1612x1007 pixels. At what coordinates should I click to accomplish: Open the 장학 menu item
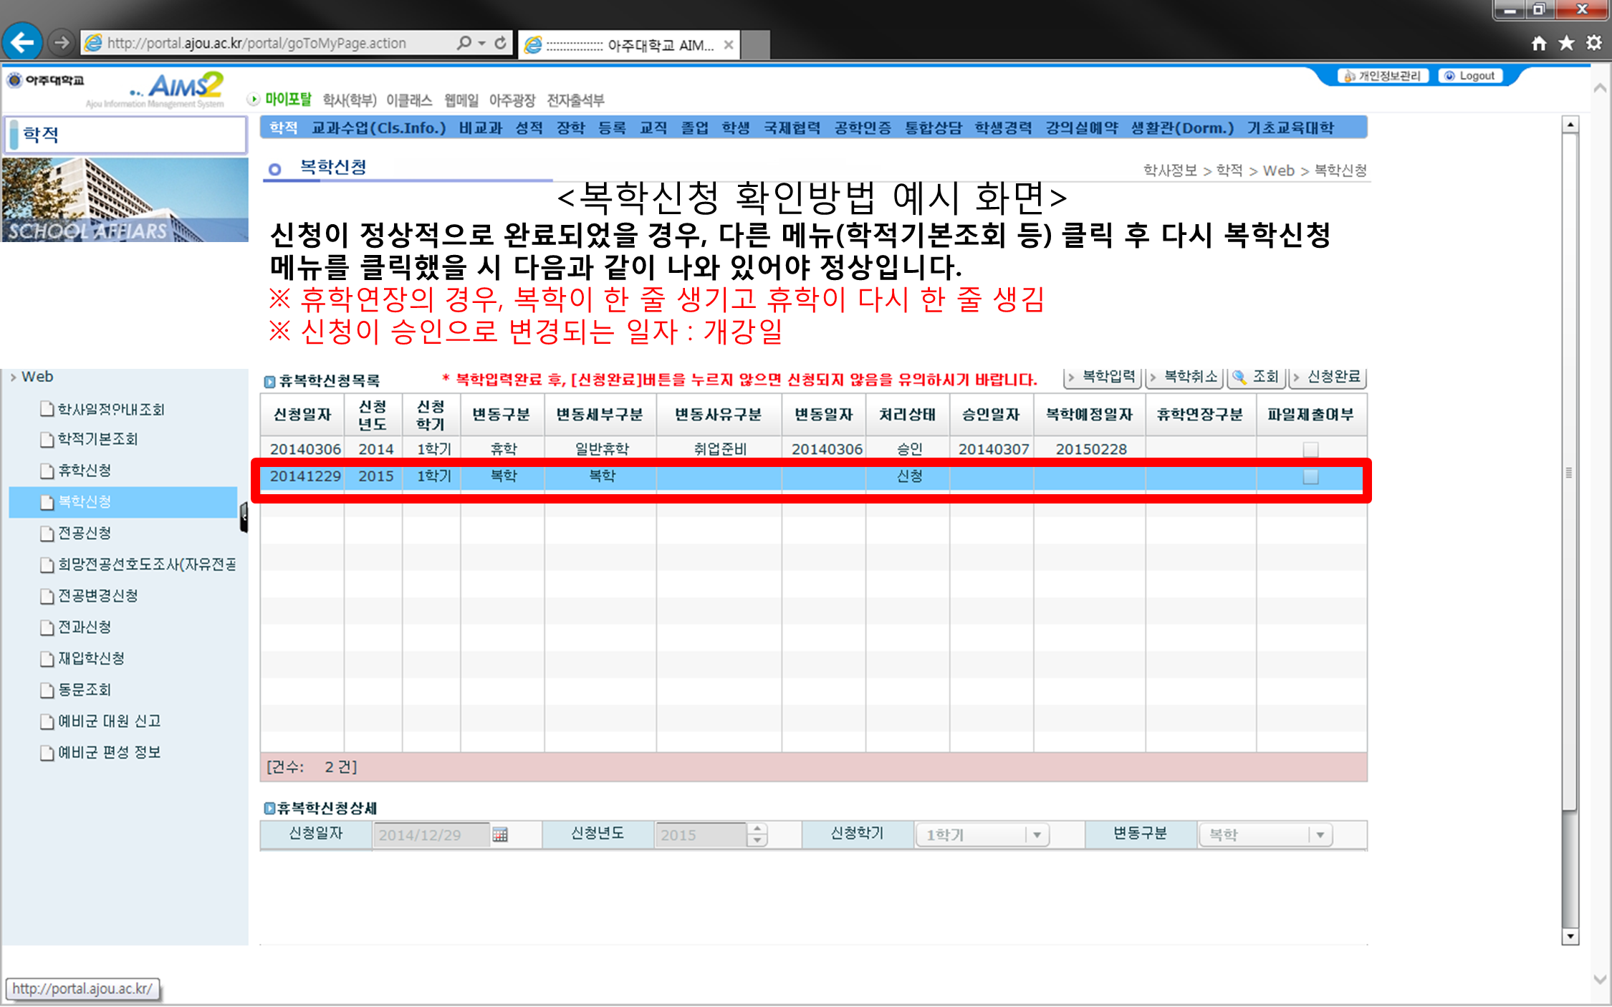point(570,128)
